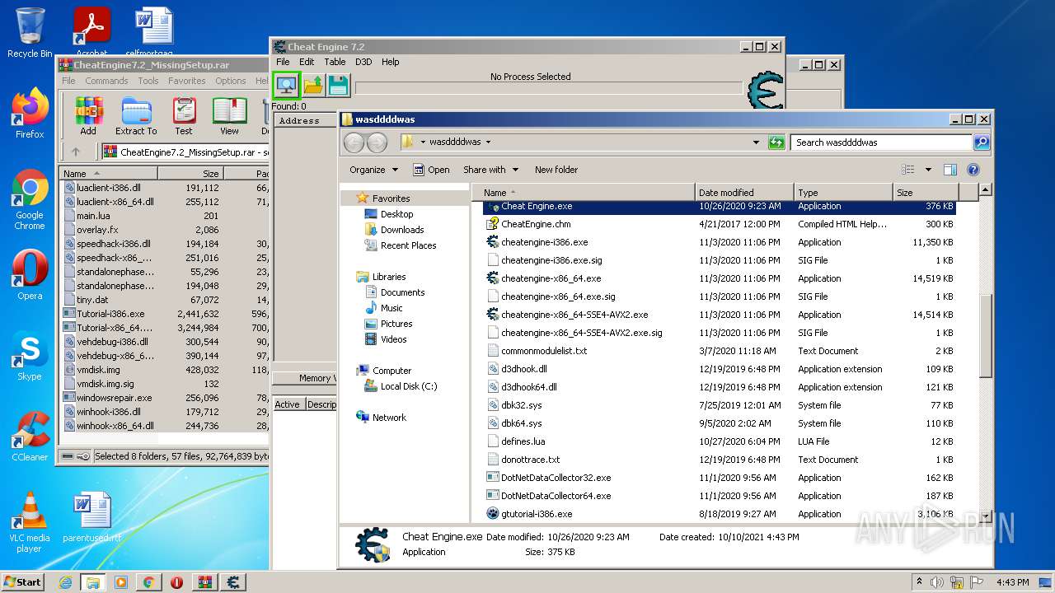Open the Cheat Engine Table menu
The image size is (1055, 593).
pyautogui.click(x=335, y=62)
